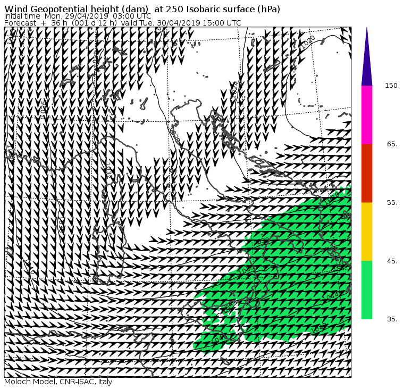Click the red 55–65 color band

pyautogui.click(x=367, y=173)
